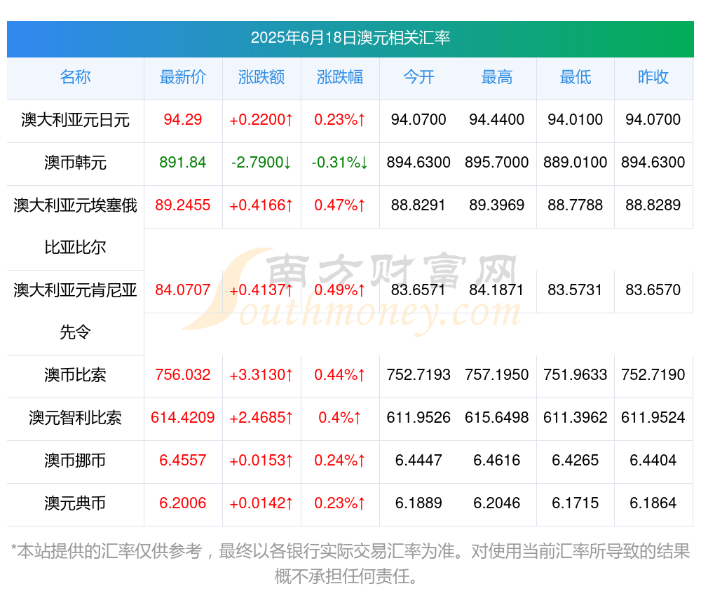Click the 涨跌额 column header
The width and height of the screenshot is (701, 598).
coord(261,77)
